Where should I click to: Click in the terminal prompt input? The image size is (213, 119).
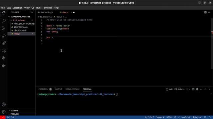tap(116, 94)
